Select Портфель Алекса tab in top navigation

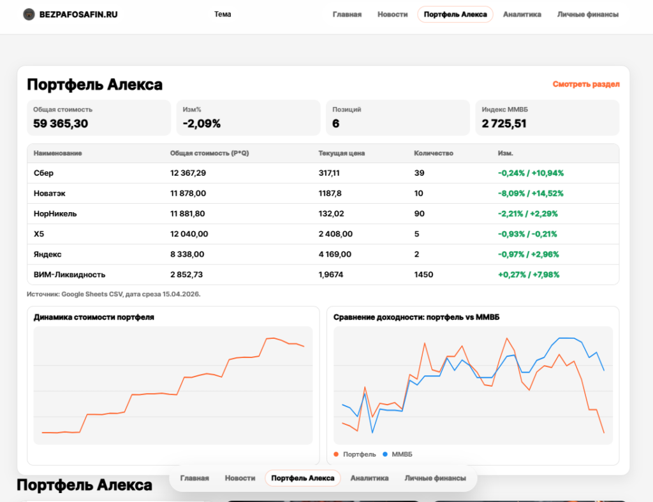point(455,15)
